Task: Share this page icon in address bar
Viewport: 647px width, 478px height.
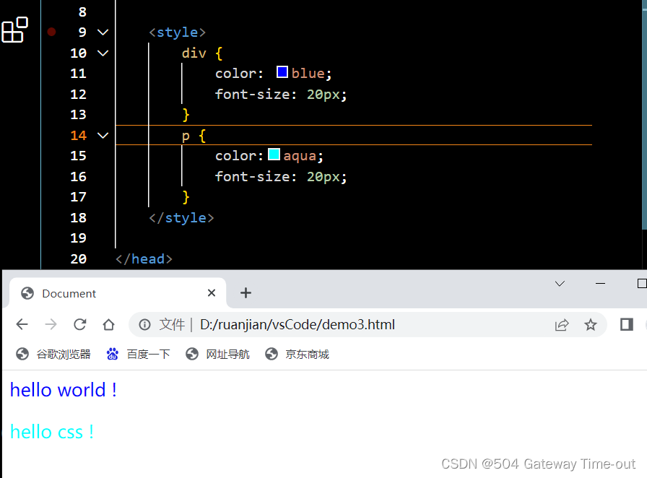Action: pos(562,325)
